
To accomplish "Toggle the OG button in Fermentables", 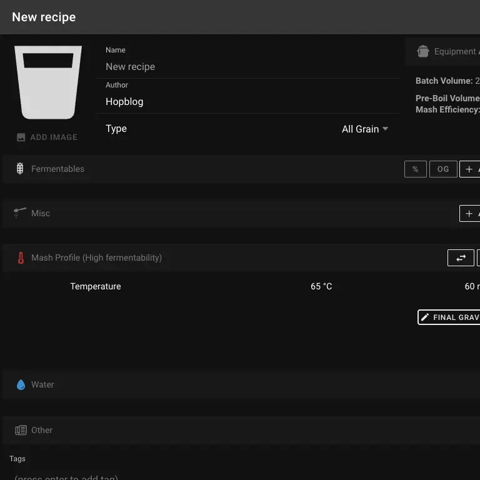I will [x=443, y=169].
